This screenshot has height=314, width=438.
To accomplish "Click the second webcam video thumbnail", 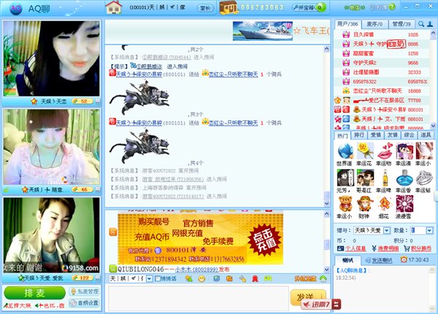I will point(51,146).
